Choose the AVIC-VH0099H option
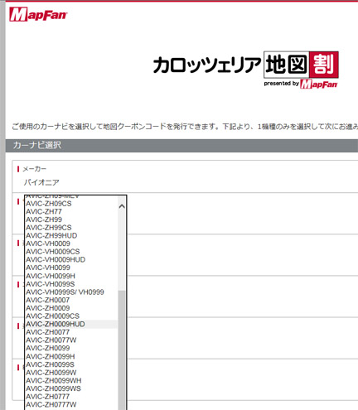The height and width of the screenshot is (410, 358). [71, 276]
